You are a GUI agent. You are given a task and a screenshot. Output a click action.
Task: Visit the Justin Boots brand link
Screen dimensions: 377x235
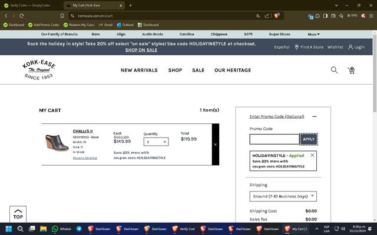tap(152, 34)
